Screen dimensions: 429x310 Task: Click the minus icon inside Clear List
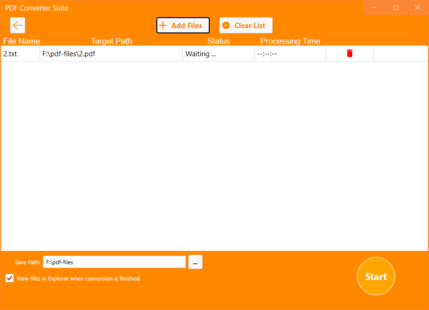click(x=226, y=25)
